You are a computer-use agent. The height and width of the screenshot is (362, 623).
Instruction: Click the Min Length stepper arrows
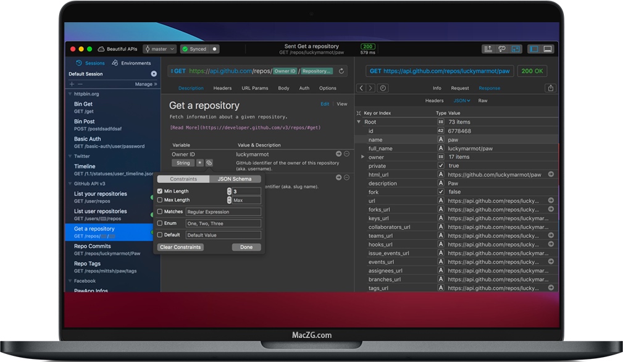tap(229, 192)
